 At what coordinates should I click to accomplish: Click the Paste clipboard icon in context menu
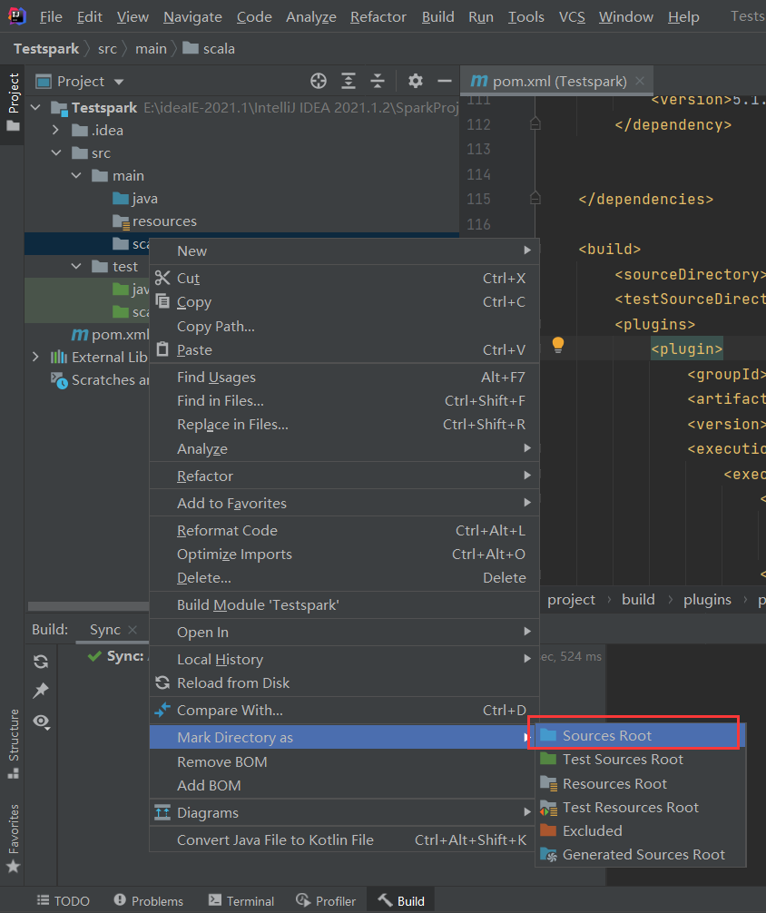point(162,349)
